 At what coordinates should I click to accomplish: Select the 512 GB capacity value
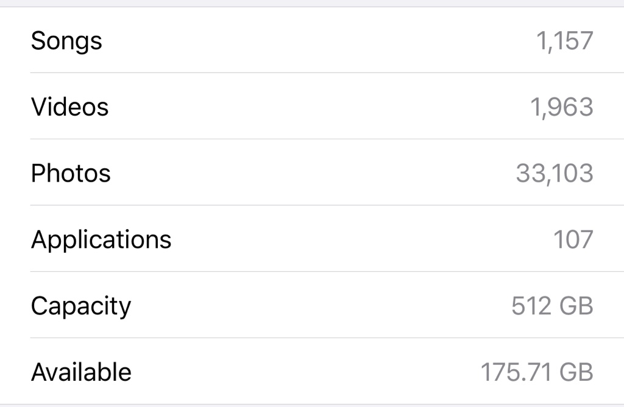pos(552,306)
